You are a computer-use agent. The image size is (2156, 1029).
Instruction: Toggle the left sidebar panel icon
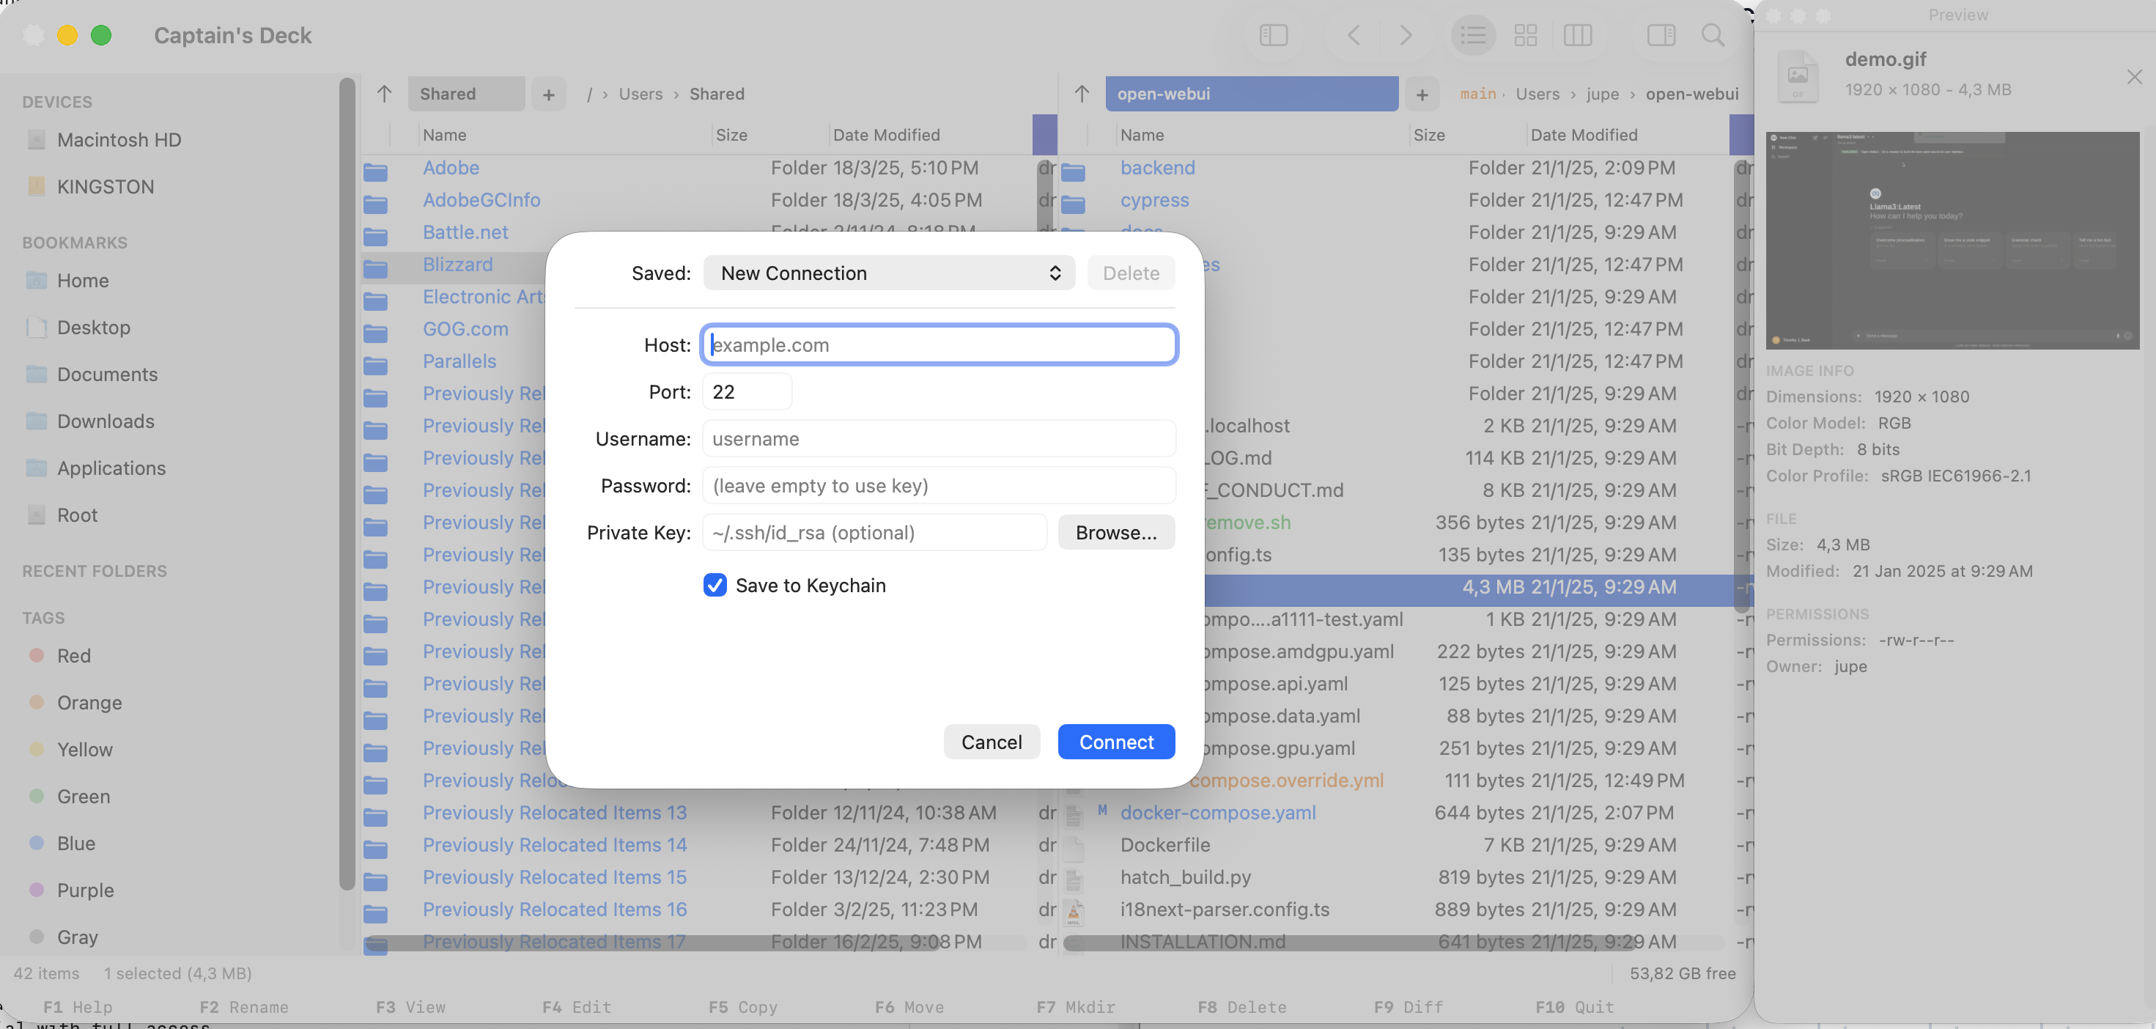tap(1273, 35)
